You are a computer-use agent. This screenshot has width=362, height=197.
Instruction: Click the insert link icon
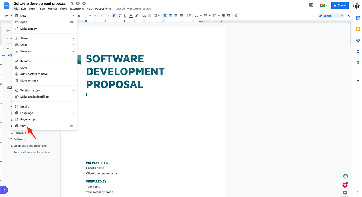click(144, 16)
